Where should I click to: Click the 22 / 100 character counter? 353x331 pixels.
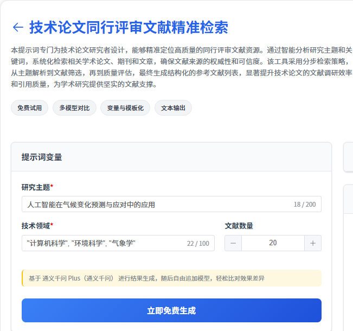[198, 244]
